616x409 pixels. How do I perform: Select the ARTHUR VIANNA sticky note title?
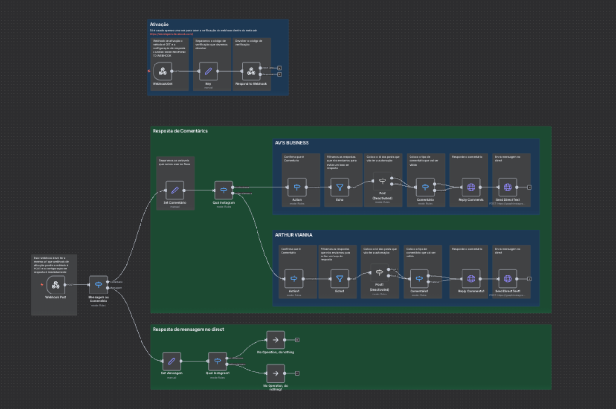[x=294, y=235]
